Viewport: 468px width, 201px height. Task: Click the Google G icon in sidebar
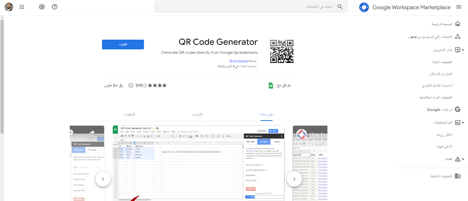tap(458, 109)
